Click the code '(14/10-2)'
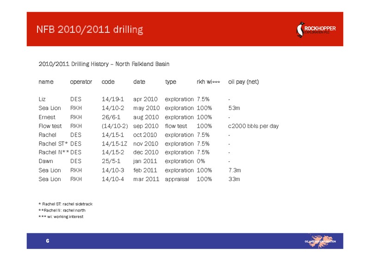The width and height of the screenshot is (370, 261). (115, 126)
